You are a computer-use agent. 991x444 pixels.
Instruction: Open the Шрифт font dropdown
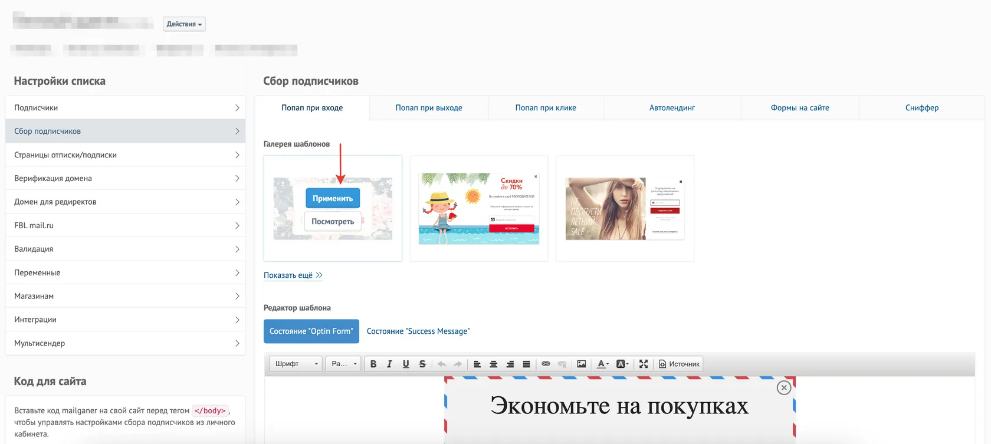pyautogui.click(x=296, y=364)
